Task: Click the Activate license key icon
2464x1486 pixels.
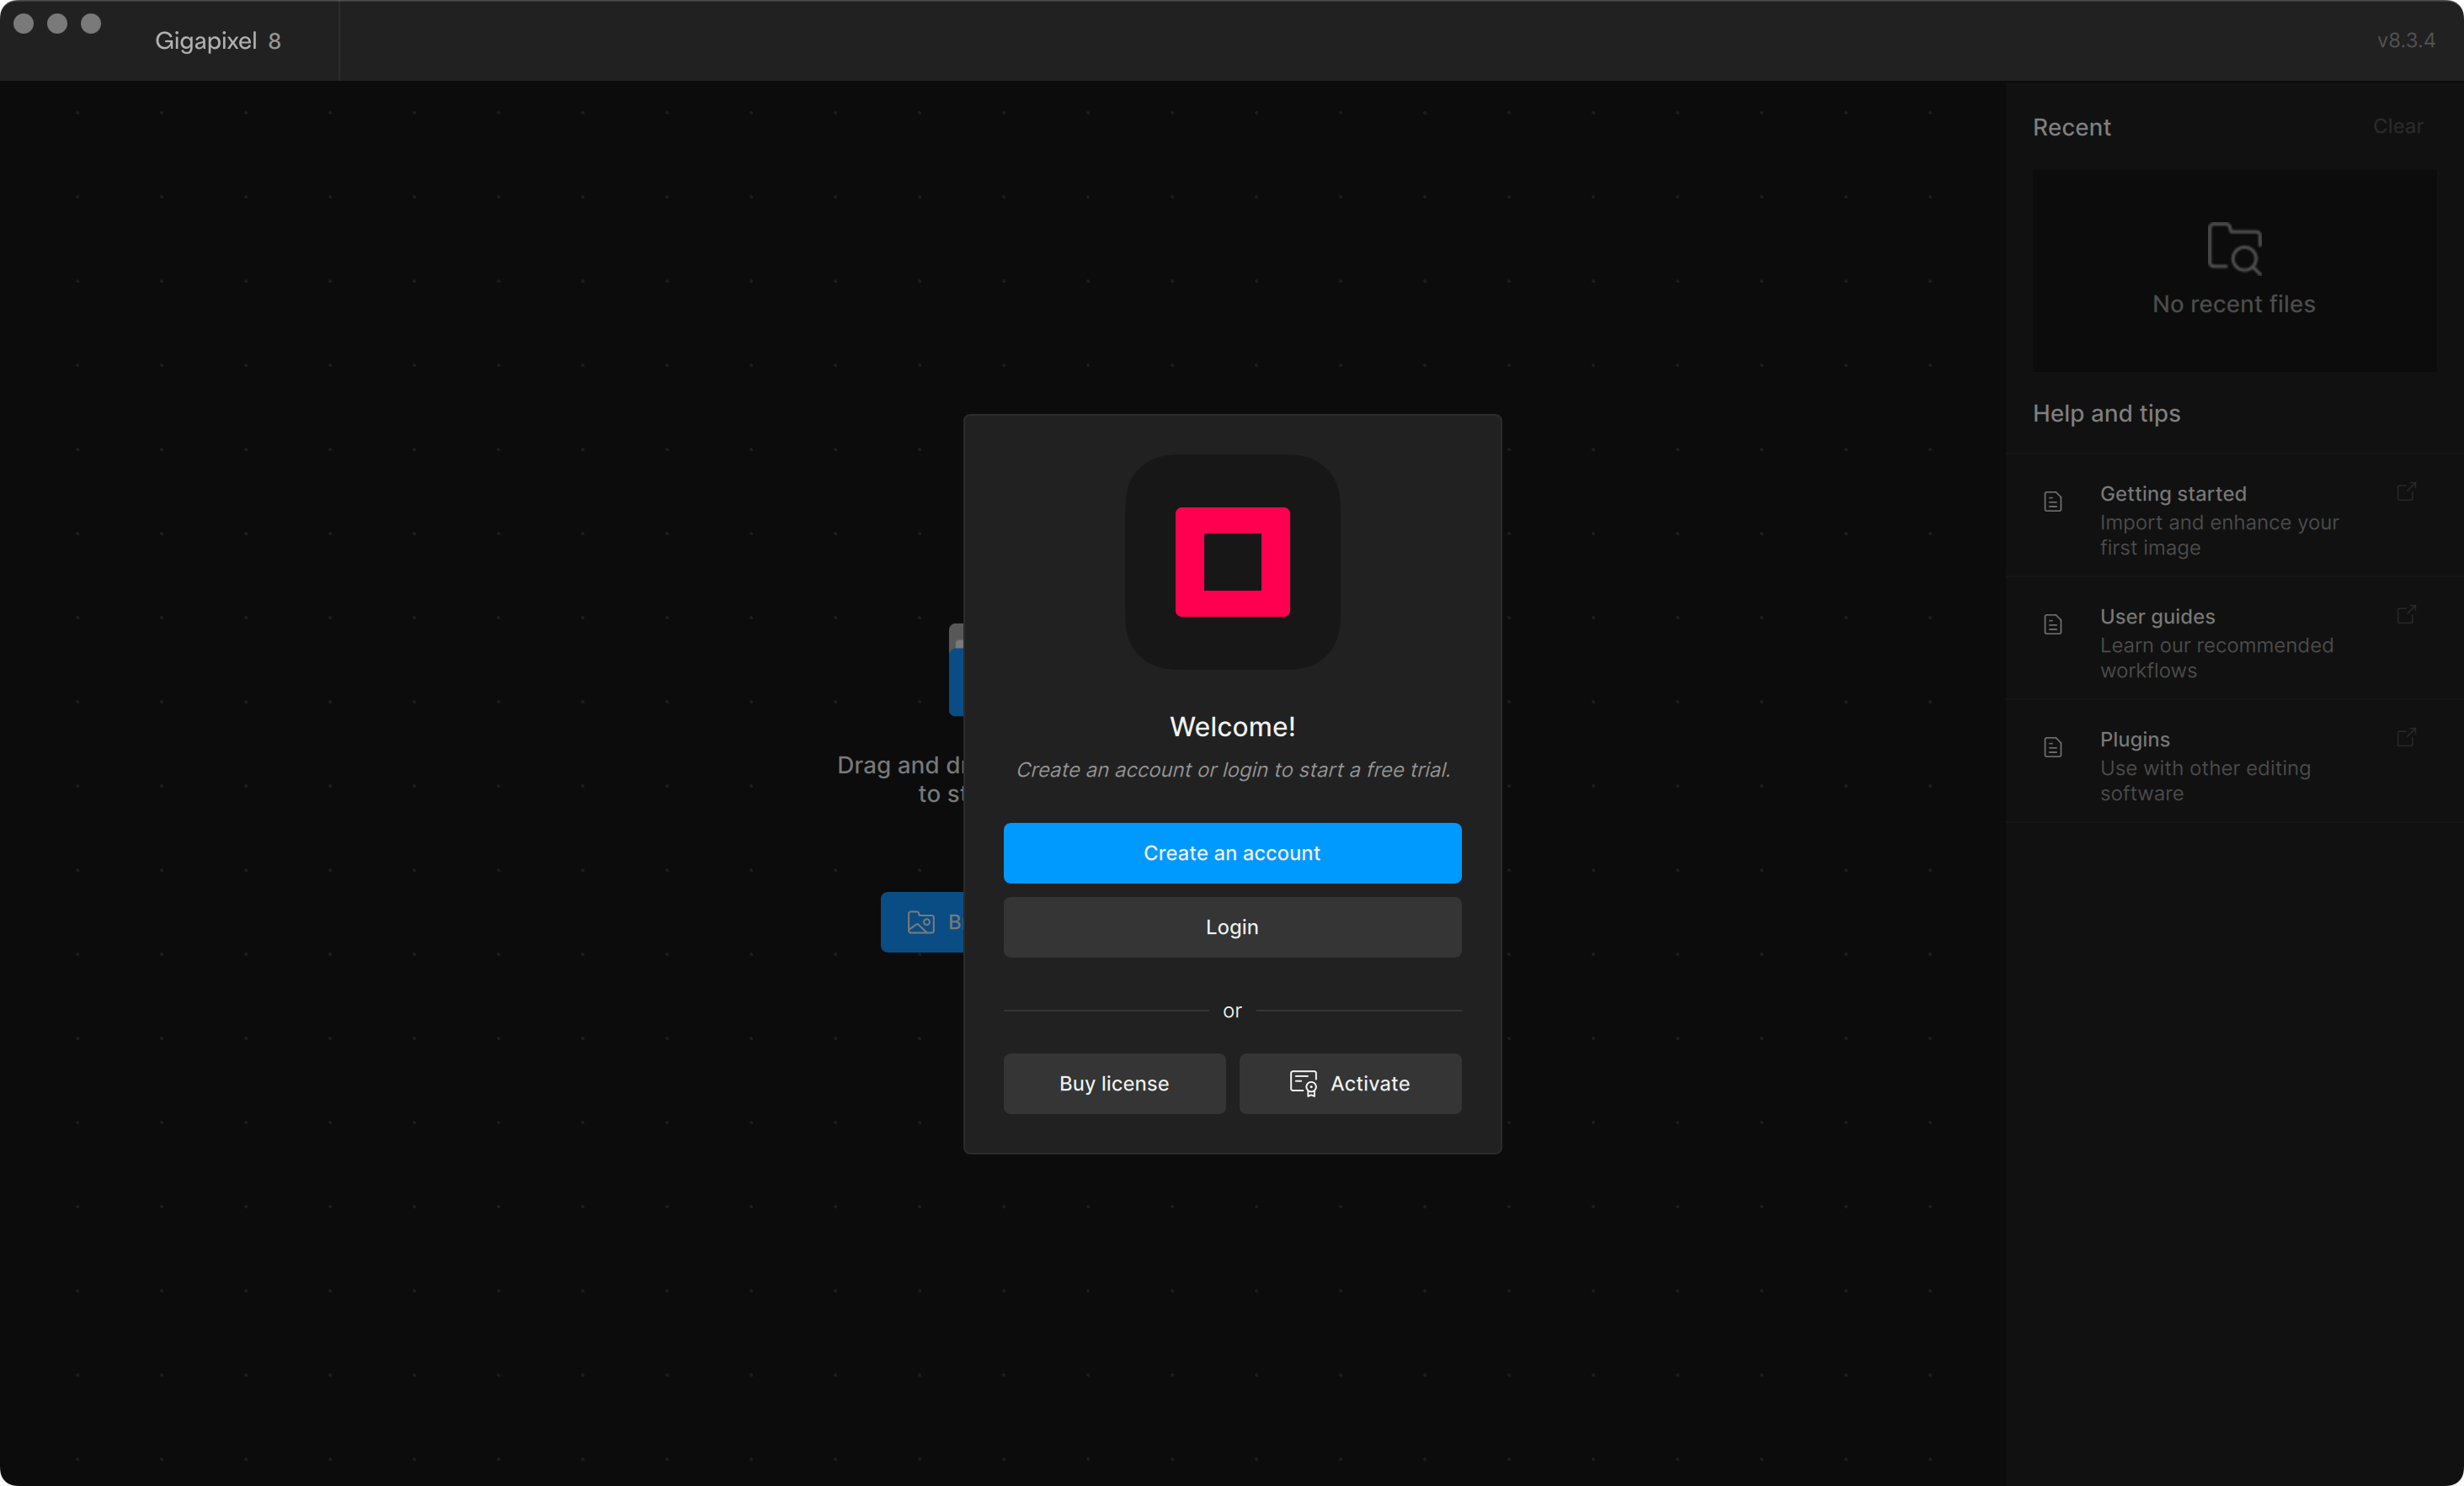Action: tap(1303, 1083)
